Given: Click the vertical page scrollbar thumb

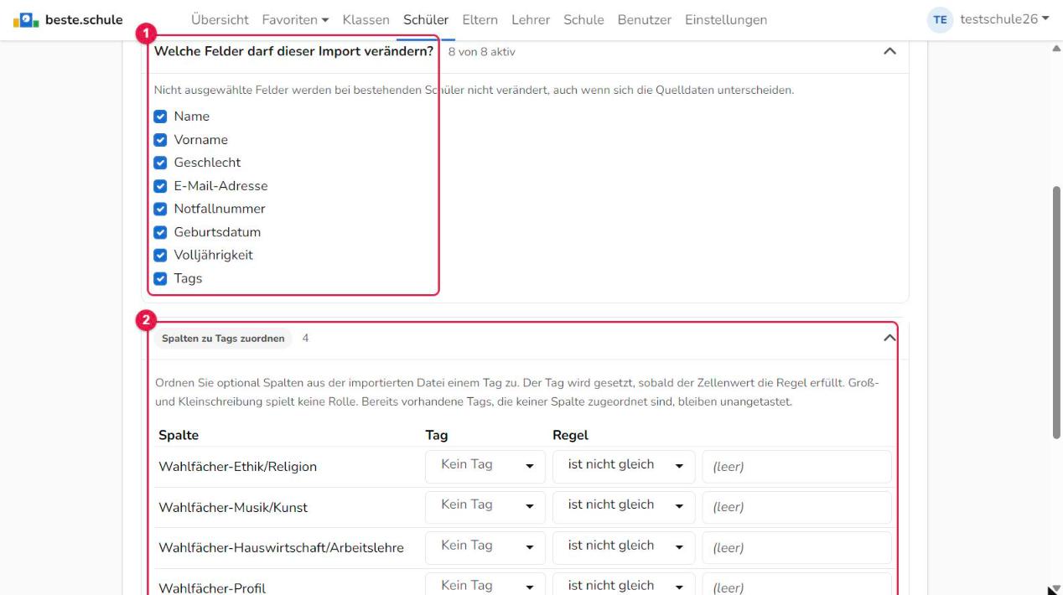Looking at the screenshot, I should tap(1055, 312).
